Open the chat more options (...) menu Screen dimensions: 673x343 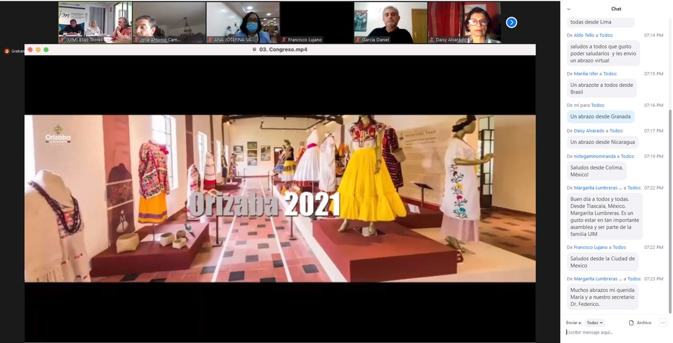[663, 323]
